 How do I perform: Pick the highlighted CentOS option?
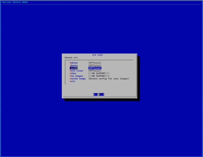coord(74,68)
